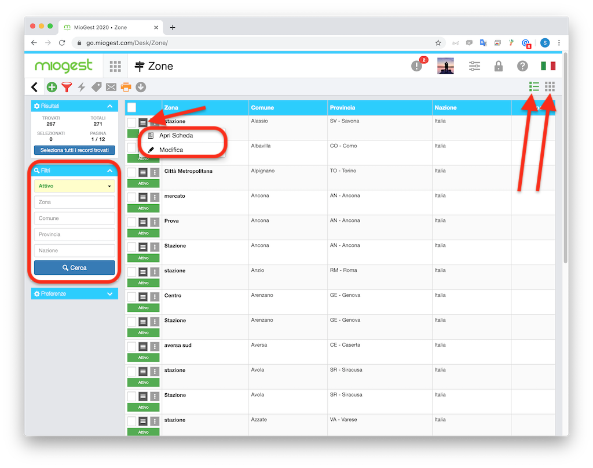Open the settings sliders icon in header
This screenshot has height=468, width=593.
475,66
